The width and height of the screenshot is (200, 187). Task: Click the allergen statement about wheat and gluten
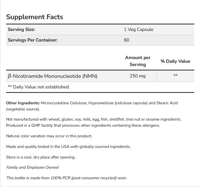[94, 119]
